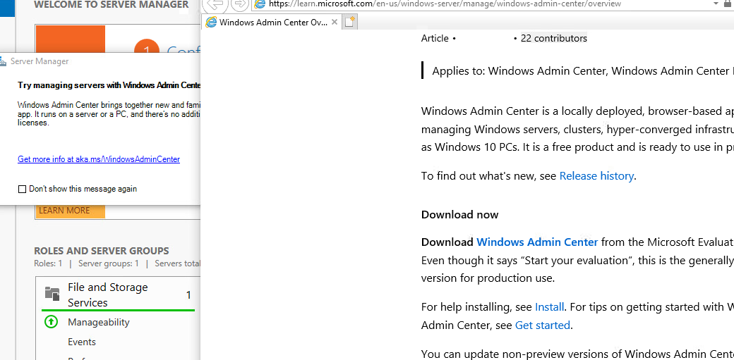Click the browser Forward arrow button
The height and width of the screenshot is (360, 734).
click(x=239, y=4)
